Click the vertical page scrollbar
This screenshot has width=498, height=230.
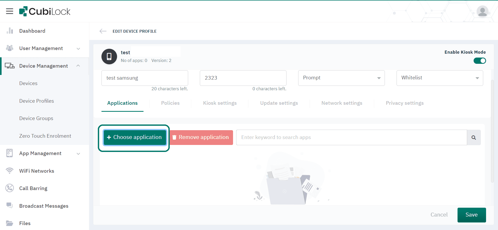[x=492, y=131]
